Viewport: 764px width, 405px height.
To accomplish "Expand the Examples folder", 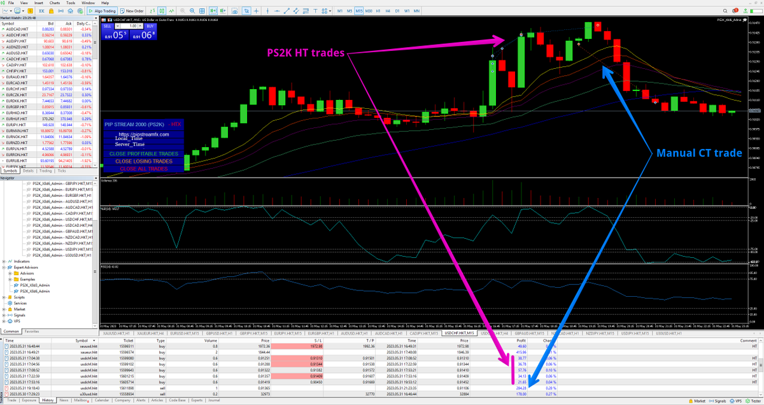I will tap(10, 280).
